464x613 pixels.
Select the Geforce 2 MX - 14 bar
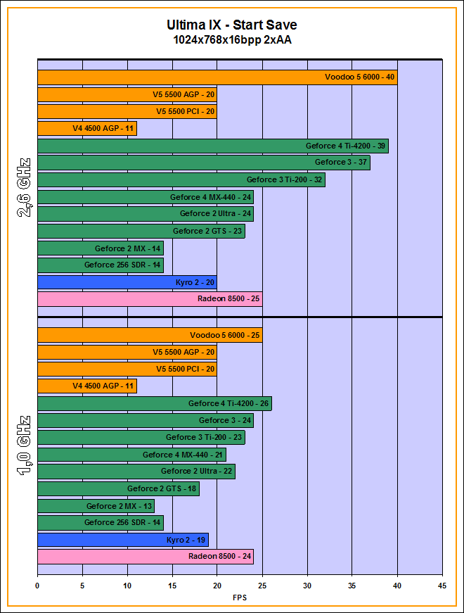[x=100, y=248]
